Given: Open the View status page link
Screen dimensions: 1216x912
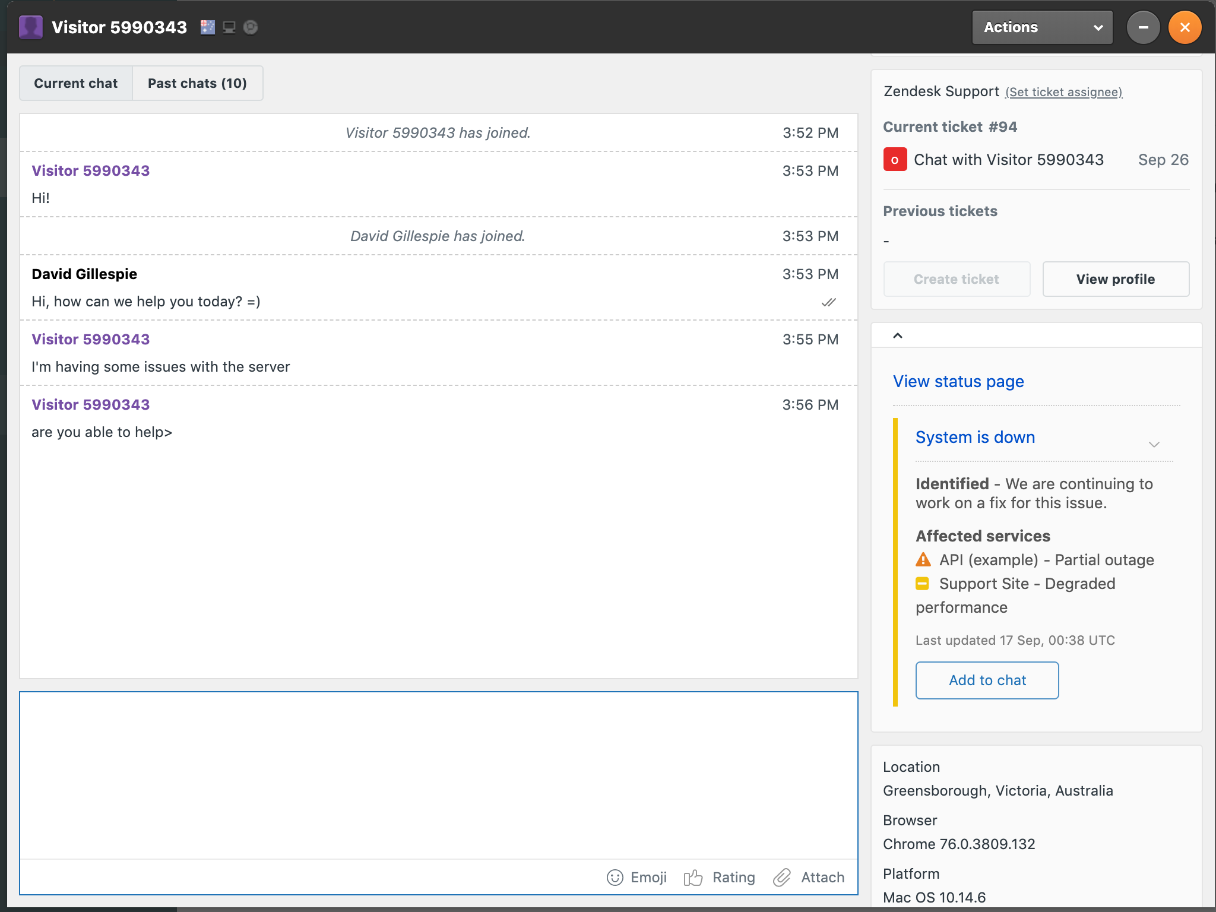Looking at the screenshot, I should 958,381.
